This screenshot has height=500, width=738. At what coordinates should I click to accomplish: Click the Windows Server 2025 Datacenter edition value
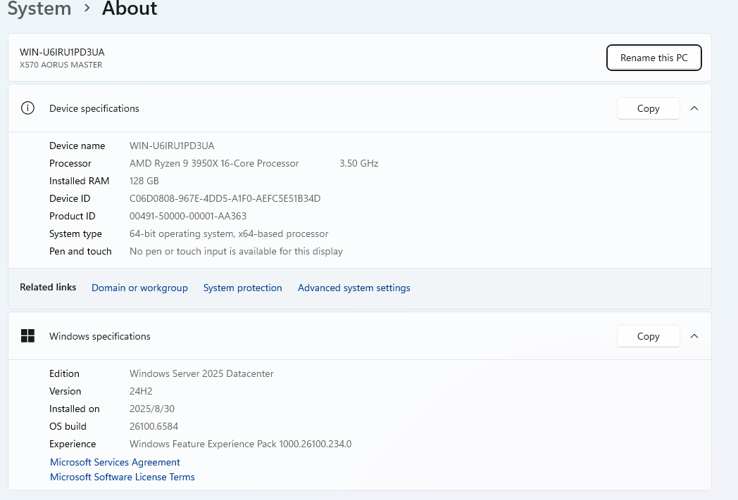coord(201,373)
